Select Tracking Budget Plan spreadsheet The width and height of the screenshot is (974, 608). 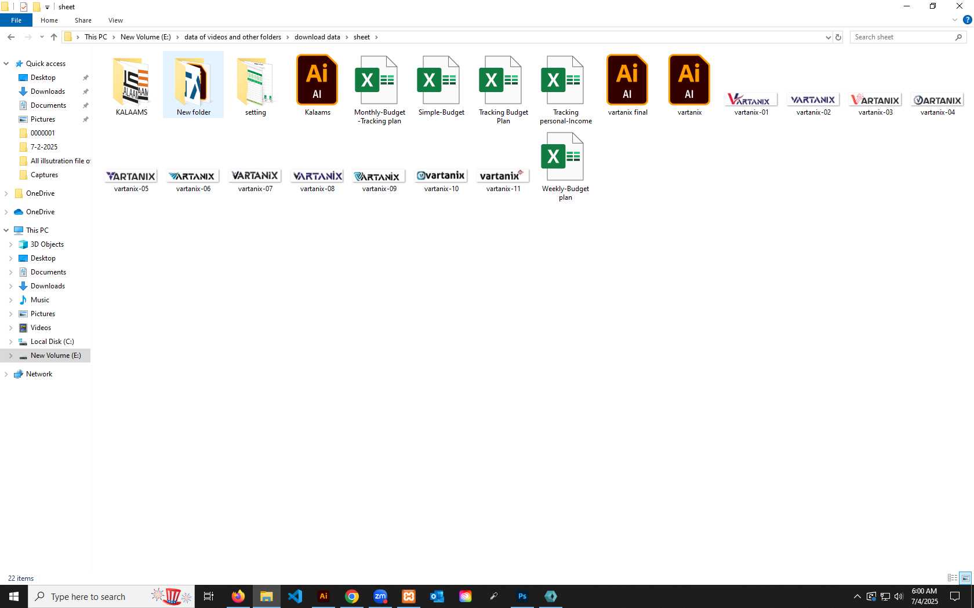point(504,90)
